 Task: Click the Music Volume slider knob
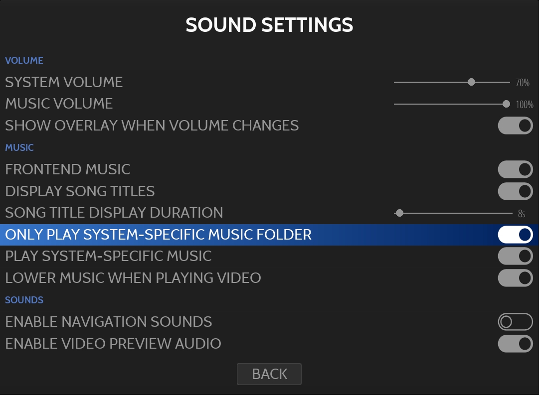[x=506, y=104]
